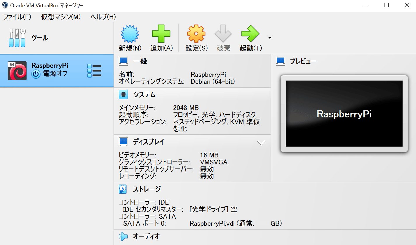Open the ストレージ settings heading
The image size is (416, 245).
point(147,189)
